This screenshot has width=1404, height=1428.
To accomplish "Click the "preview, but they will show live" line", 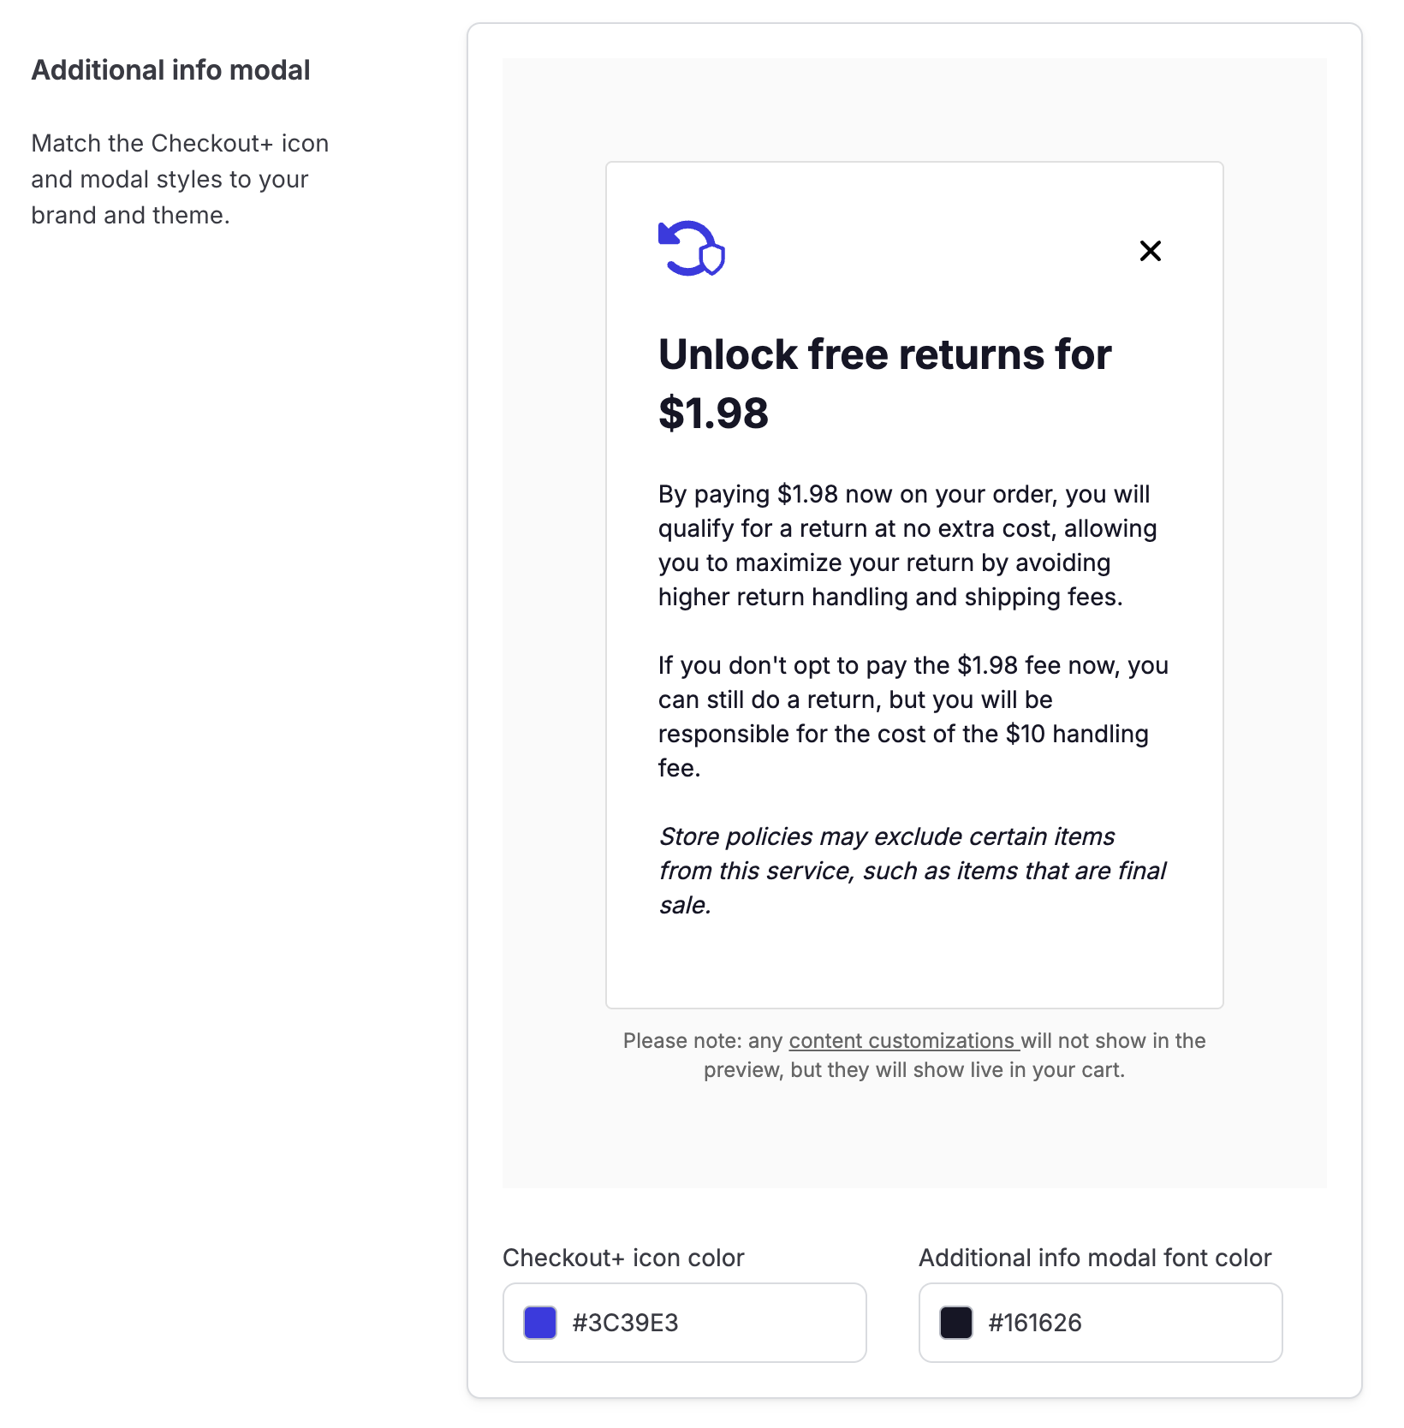I will [913, 1070].
